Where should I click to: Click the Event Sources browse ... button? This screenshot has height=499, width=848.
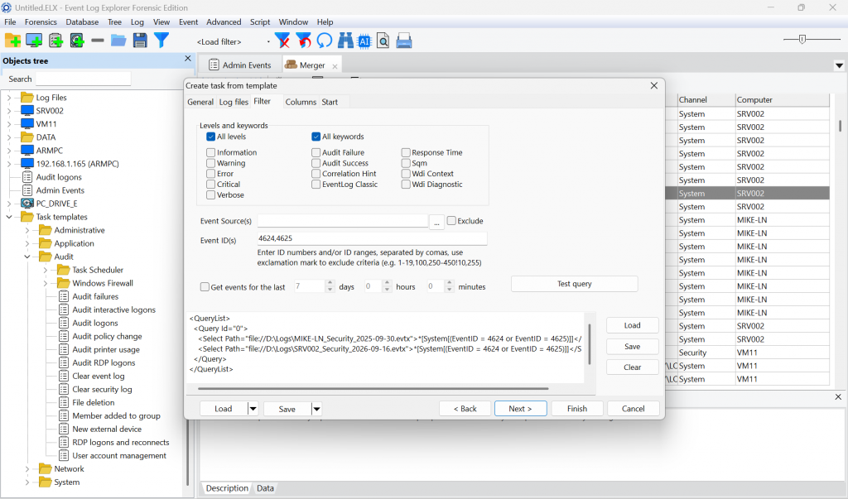(436, 221)
